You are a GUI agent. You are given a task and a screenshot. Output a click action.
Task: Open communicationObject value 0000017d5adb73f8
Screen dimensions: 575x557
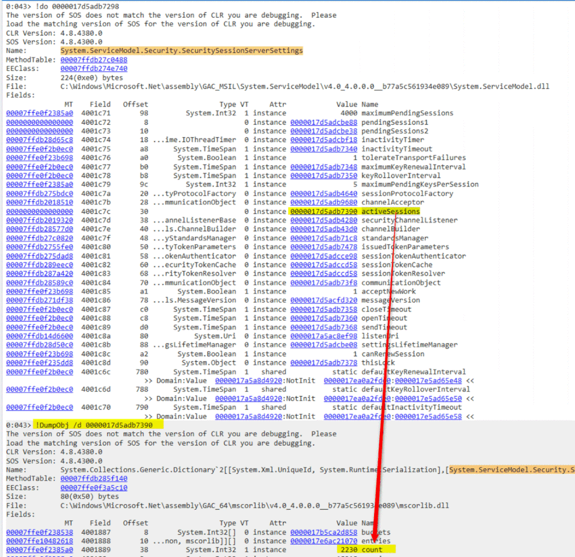(x=323, y=283)
